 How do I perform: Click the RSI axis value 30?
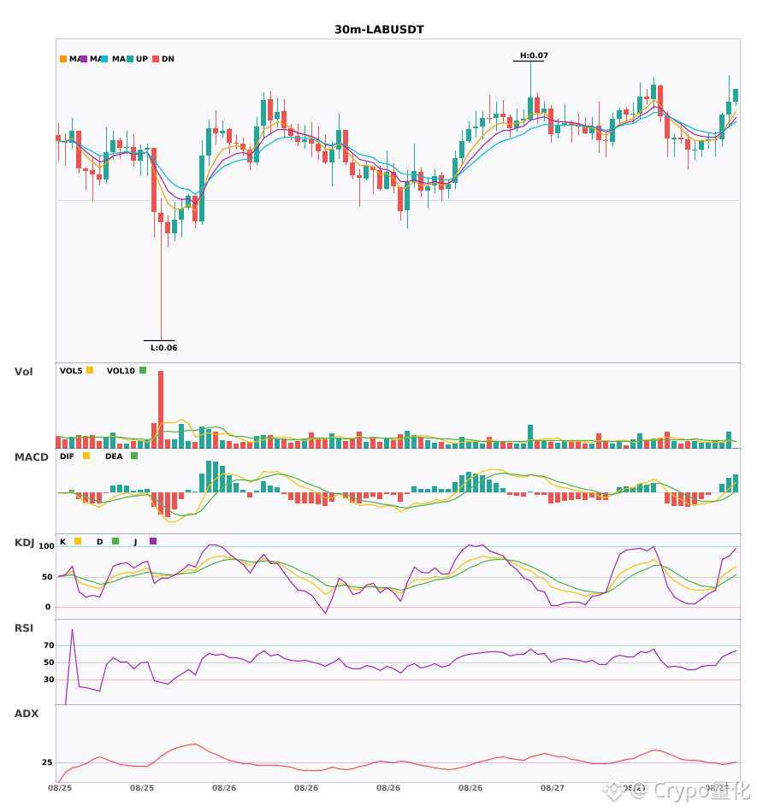click(49, 680)
